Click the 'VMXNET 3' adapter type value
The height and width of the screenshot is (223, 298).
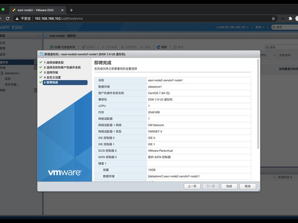click(155, 132)
